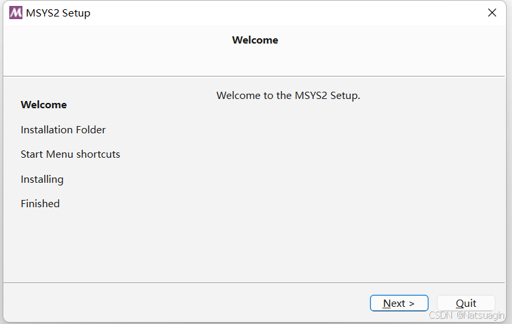Click the 'Welcome to the MSYS2 Setup.' message
Screen dimensions: 512x324
(288, 96)
